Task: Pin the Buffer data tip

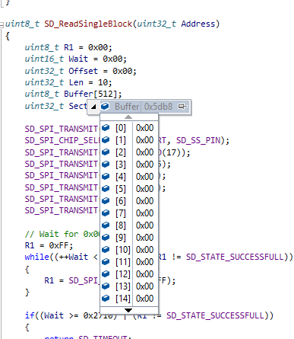Action: click(182, 107)
